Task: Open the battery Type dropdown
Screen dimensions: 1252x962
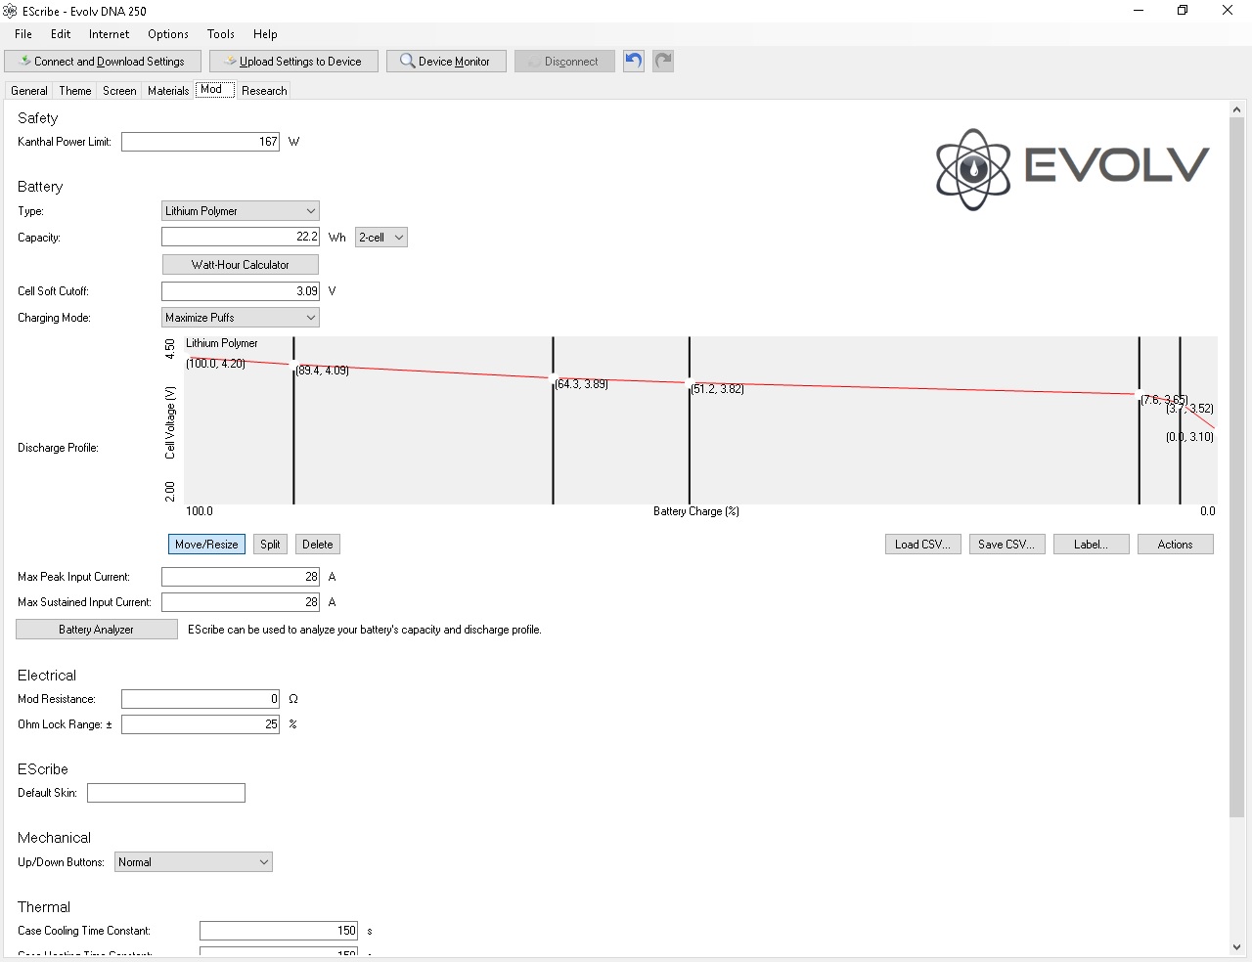Action: tap(241, 211)
